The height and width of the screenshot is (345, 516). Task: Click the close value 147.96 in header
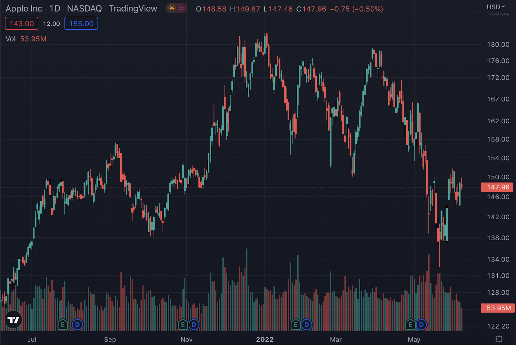click(314, 9)
